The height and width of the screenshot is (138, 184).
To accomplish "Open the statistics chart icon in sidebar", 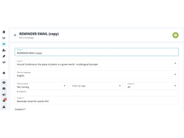I will coord(4,38).
